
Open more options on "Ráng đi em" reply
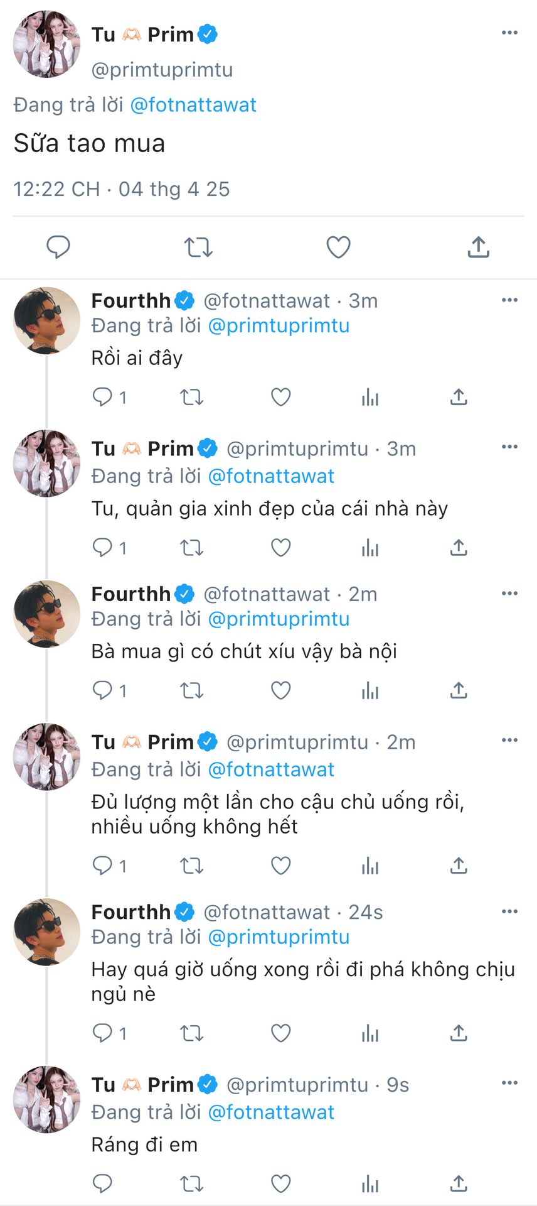(509, 1084)
